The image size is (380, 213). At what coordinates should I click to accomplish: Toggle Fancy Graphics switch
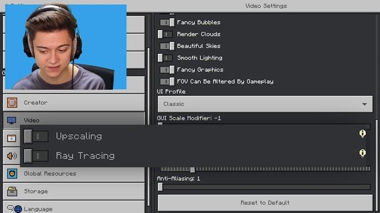click(167, 70)
